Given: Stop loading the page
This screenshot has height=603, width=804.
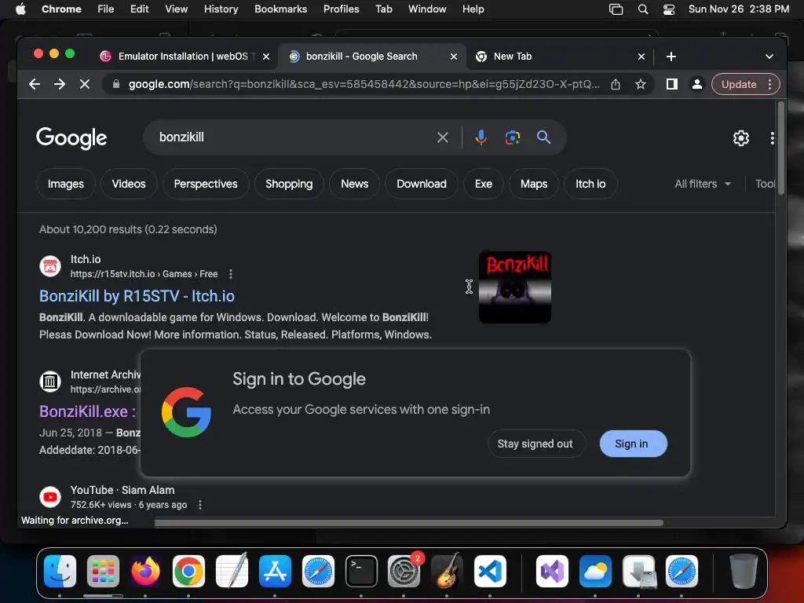Looking at the screenshot, I should [85, 84].
